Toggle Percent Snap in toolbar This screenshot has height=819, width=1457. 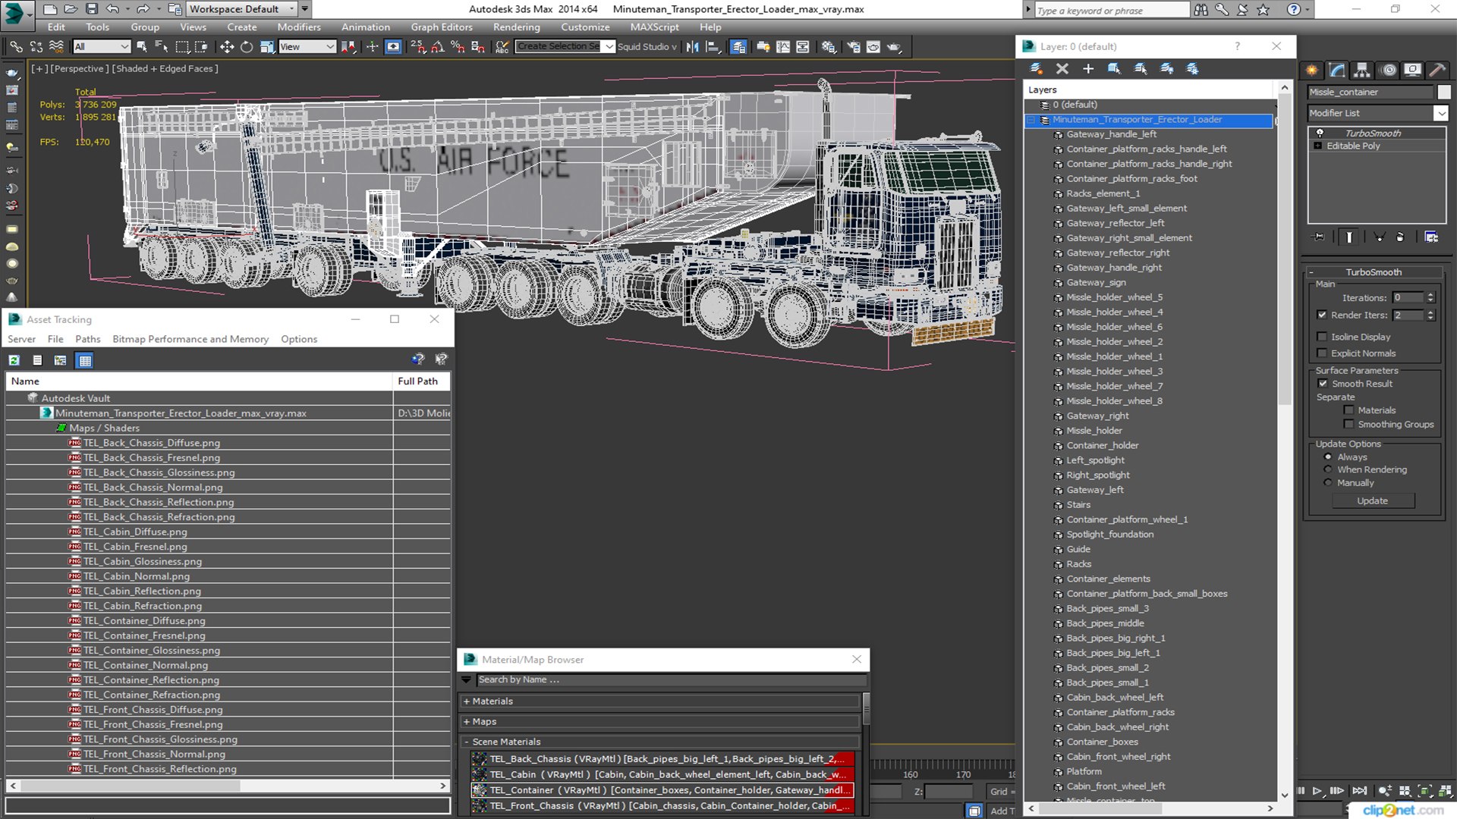pos(457,47)
